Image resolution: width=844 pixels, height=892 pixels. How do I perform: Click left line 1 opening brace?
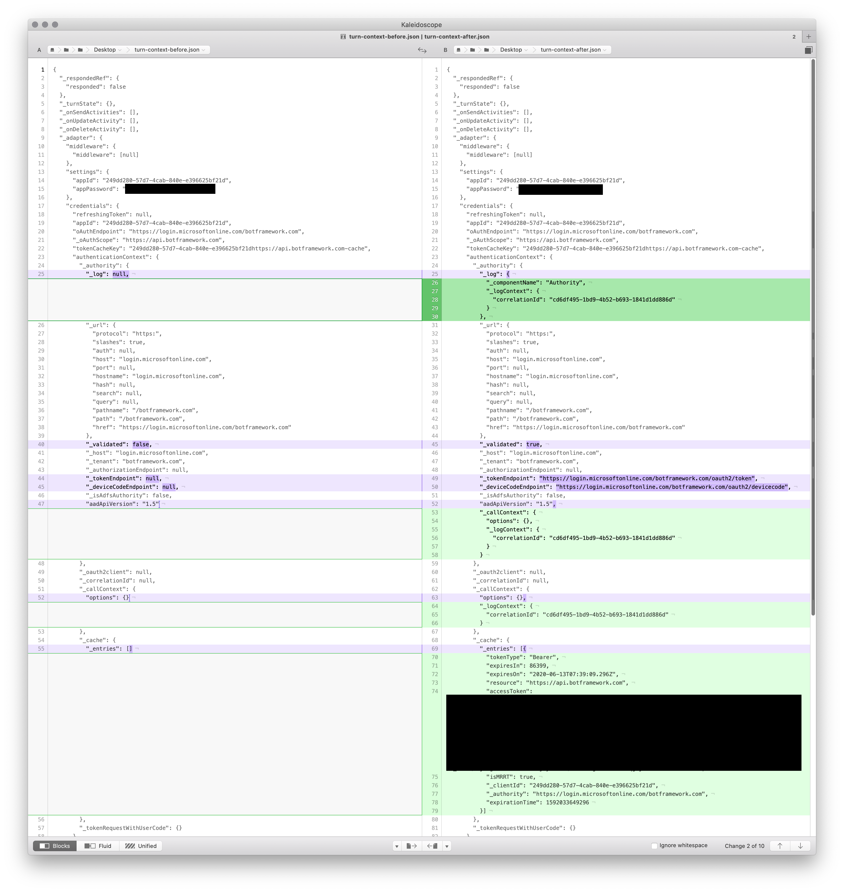[55, 69]
